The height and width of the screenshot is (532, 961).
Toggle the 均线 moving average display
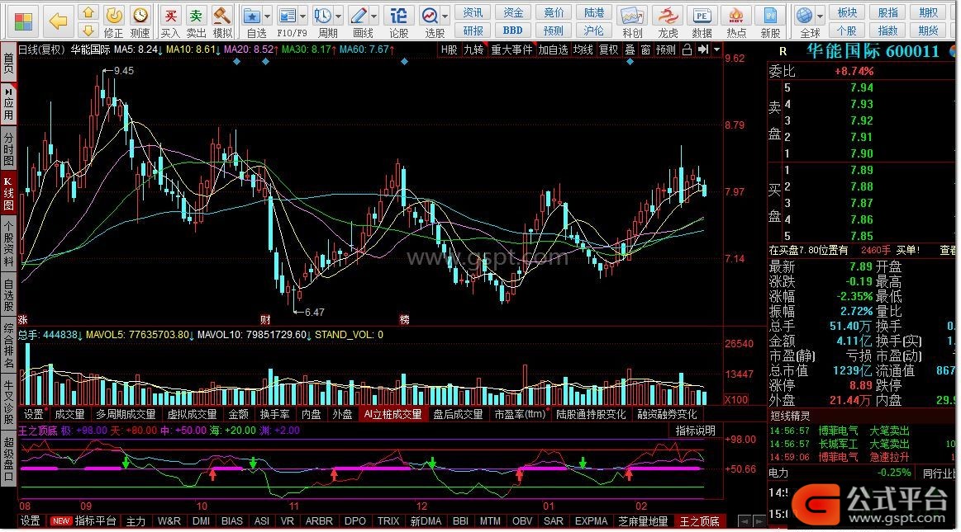pyautogui.click(x=583, y=49)
